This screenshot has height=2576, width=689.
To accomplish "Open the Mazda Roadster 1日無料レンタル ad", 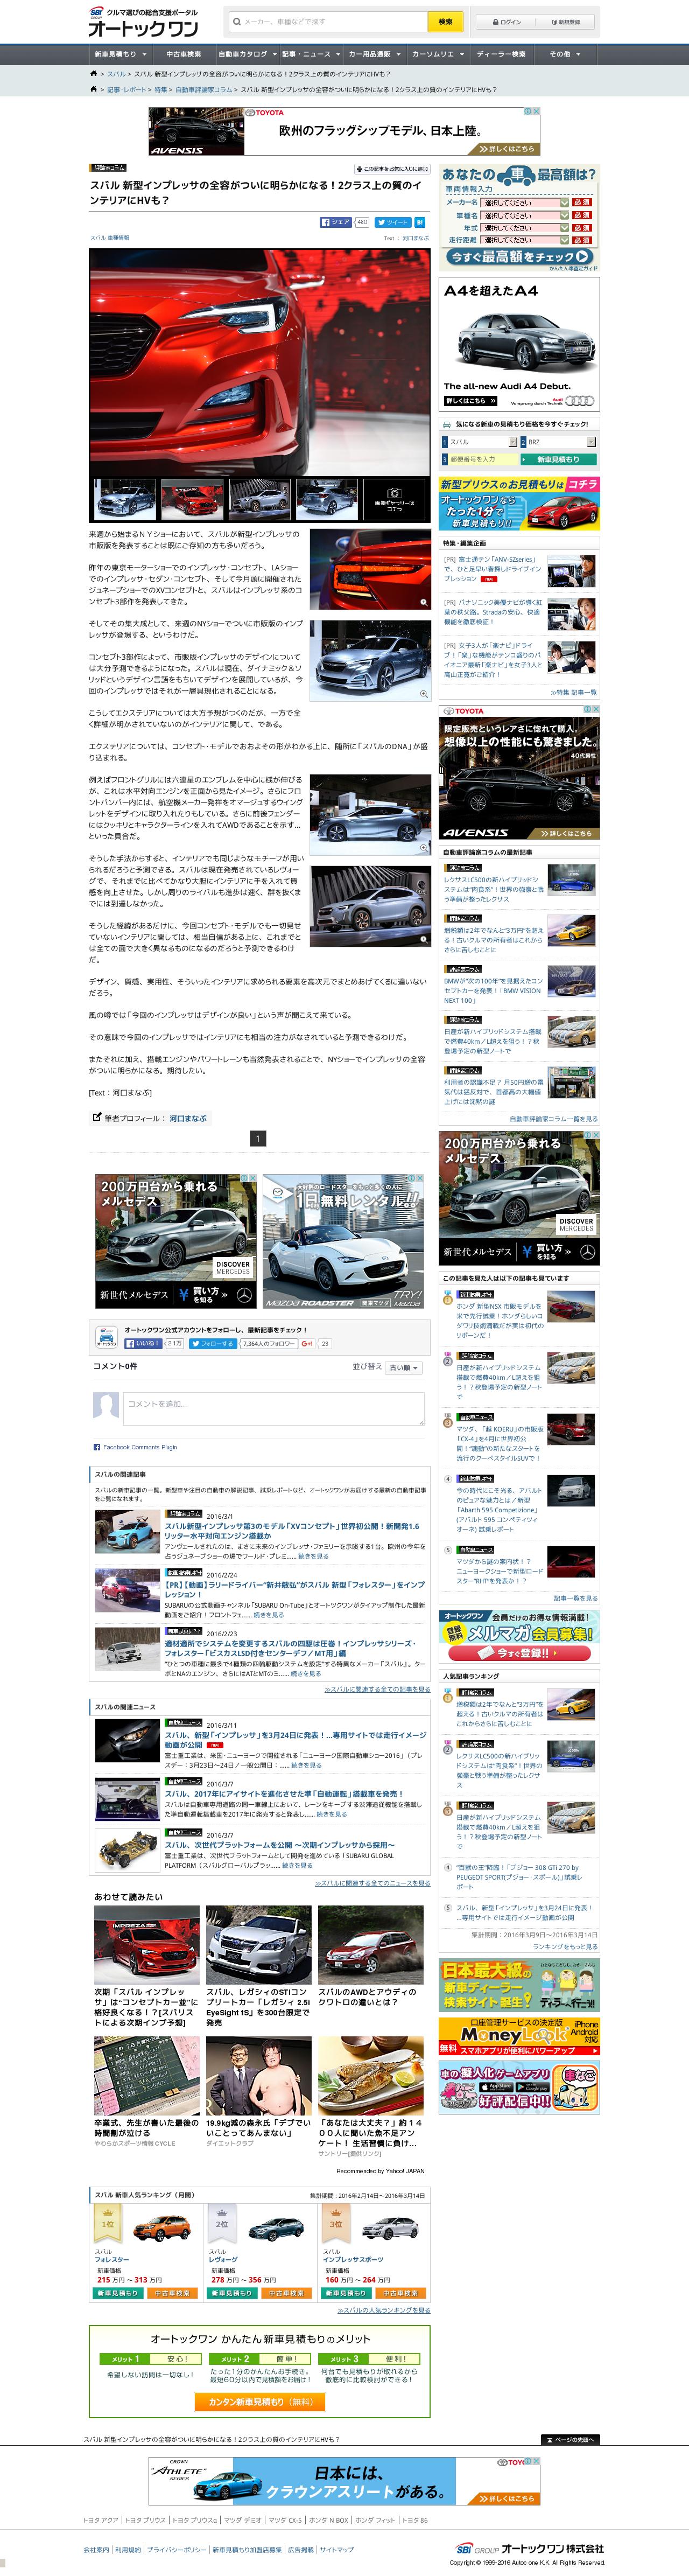I will [x=344, y=1241].
